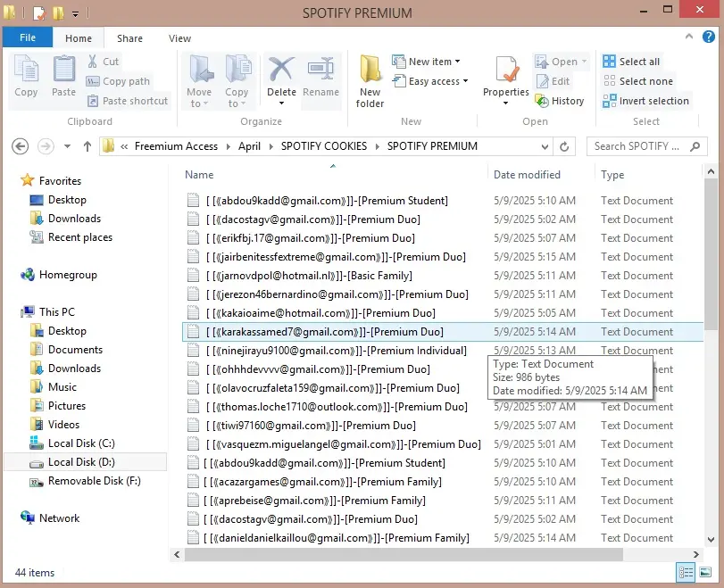Screen dimensions: 724x588
Task: Open the File tab
Action: (x=28, y=37)
